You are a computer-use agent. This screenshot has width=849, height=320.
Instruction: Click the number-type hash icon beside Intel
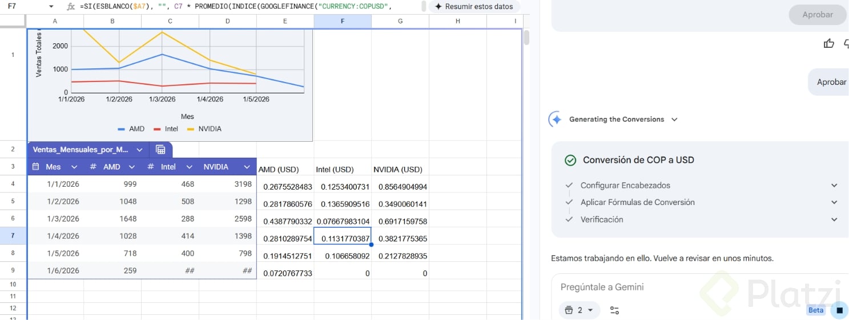(x=151, y=167)
